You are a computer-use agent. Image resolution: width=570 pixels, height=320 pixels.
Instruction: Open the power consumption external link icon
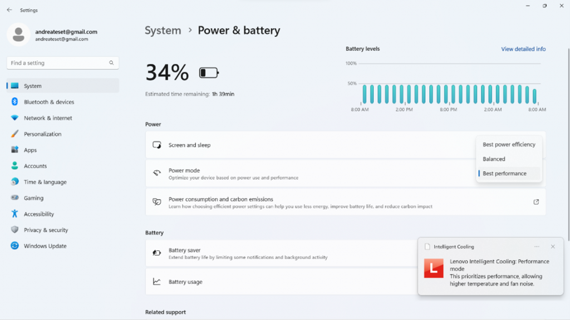(x=536, y=202)
